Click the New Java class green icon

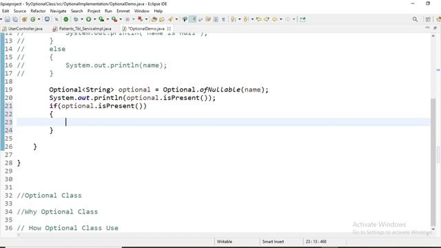click(x=33, y=19)
